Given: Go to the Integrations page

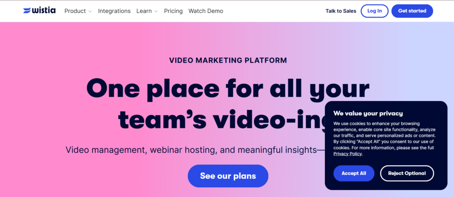Looking at the screenshot, I should click(114, 11).
